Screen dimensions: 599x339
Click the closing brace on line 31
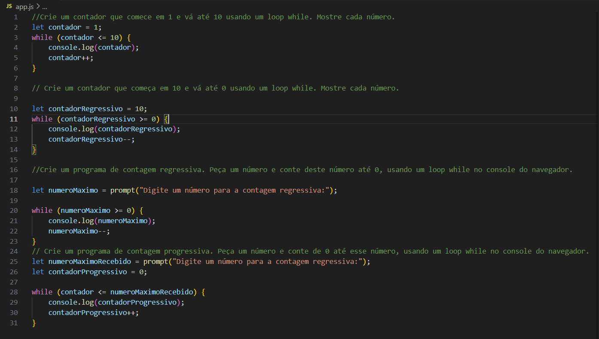pyautogui.click(x=34, y=323)
